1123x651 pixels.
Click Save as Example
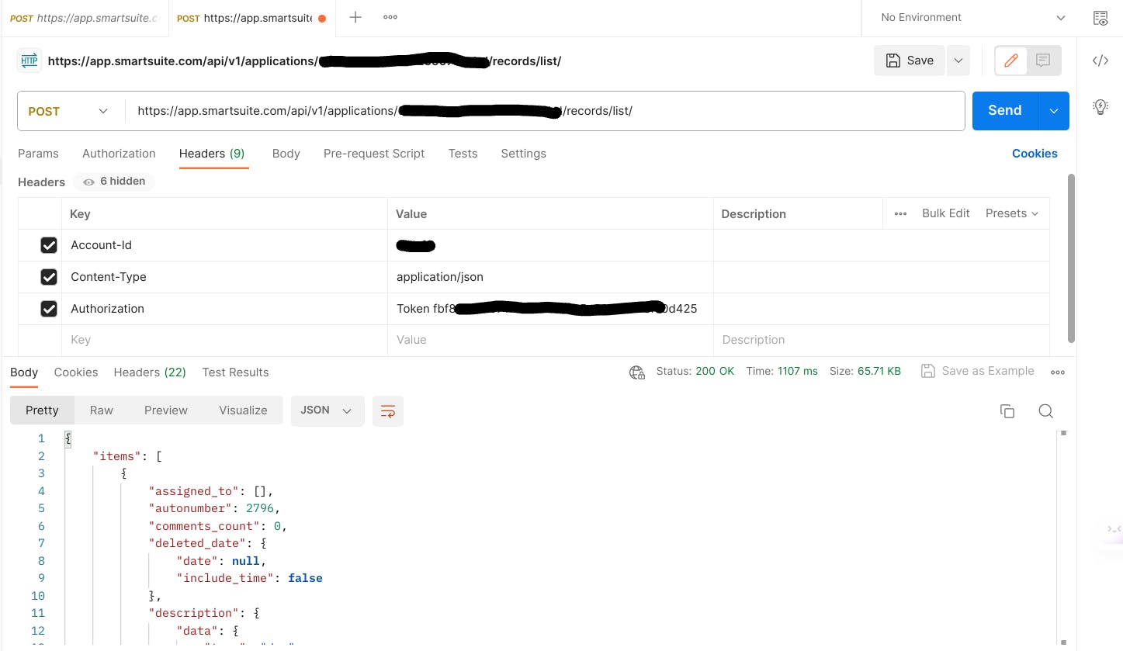(978, 371)
